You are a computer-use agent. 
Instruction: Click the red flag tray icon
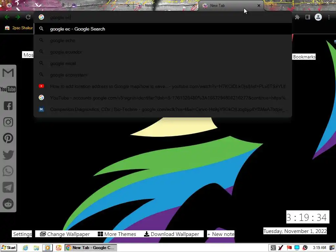coord(289,248)
